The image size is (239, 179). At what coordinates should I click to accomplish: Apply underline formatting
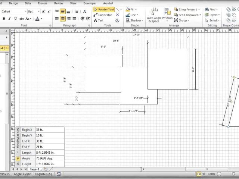click(14, 19)
